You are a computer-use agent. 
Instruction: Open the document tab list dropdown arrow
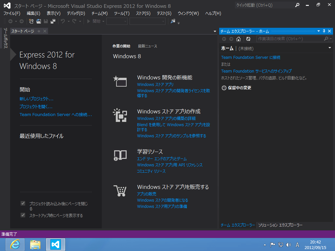click(215, 31)
